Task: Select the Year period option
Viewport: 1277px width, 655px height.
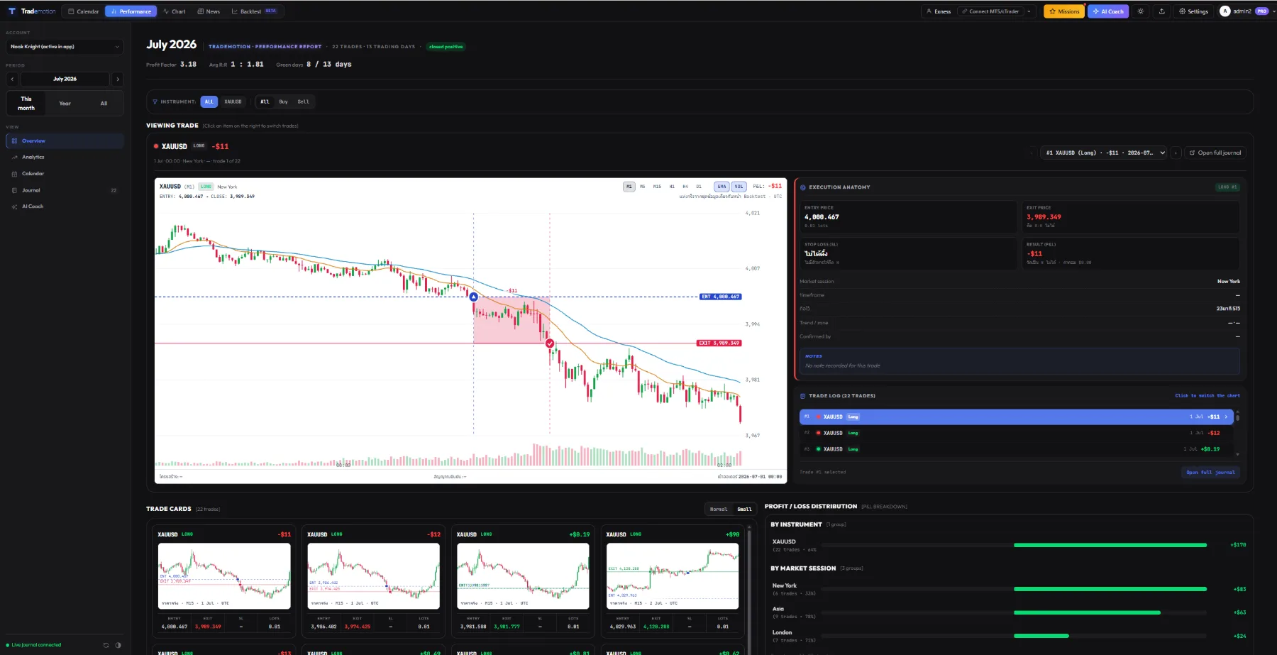Action: click(x=65, y=104)
